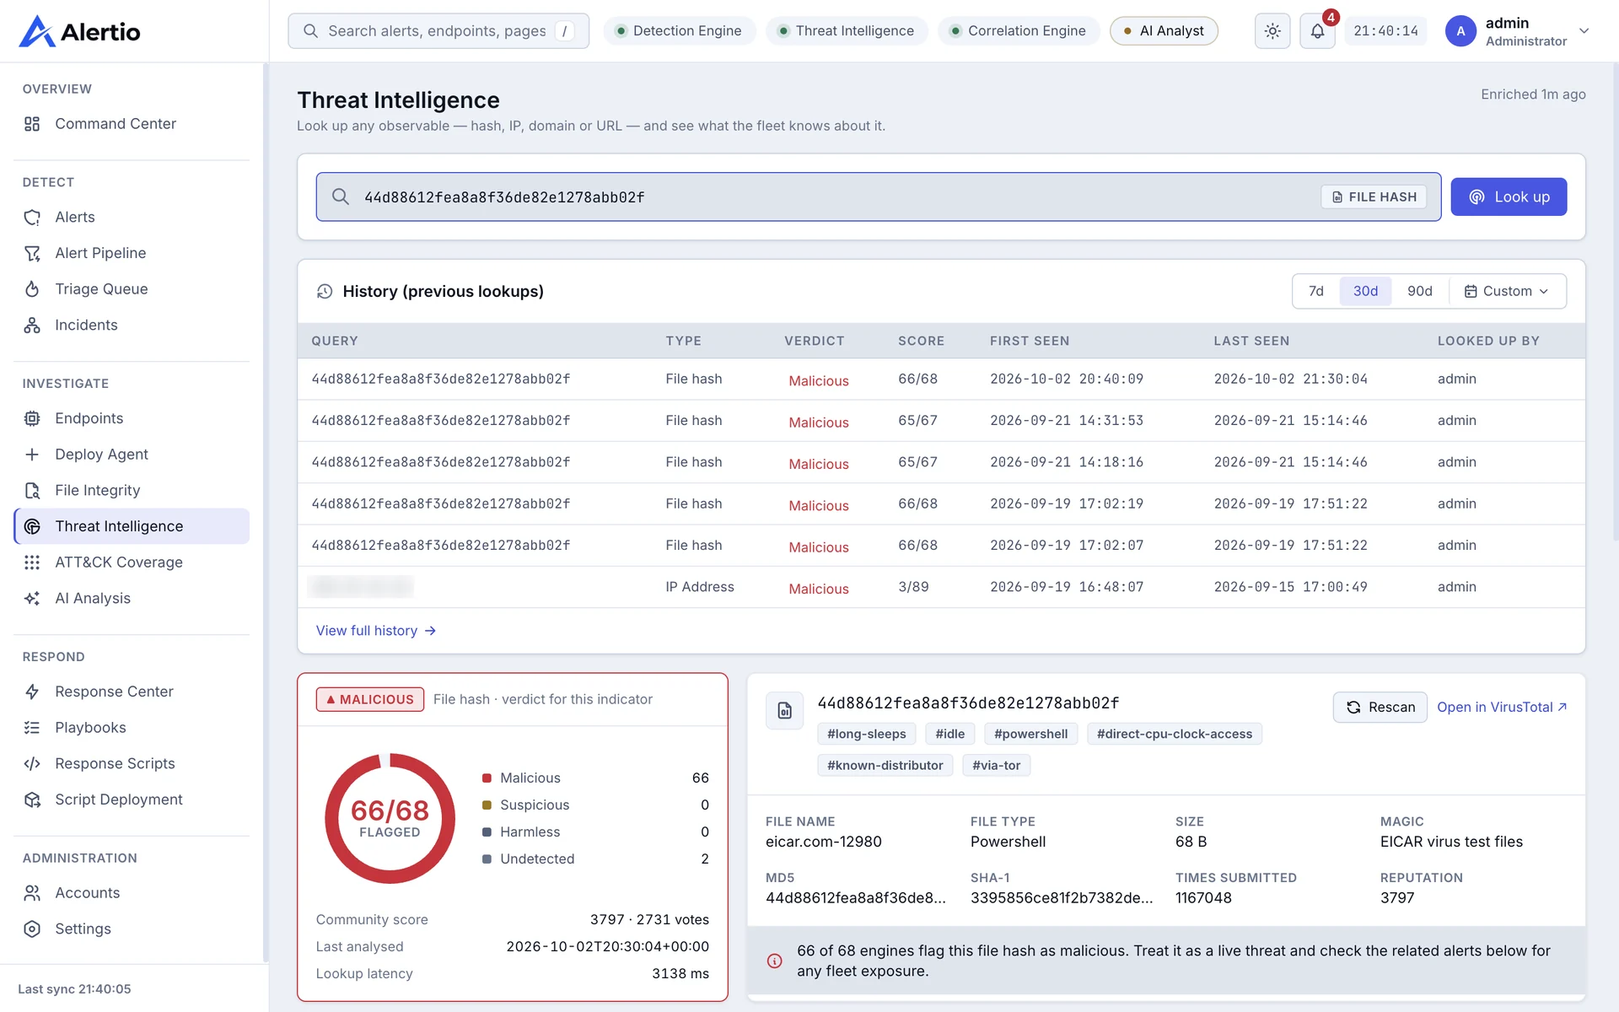The height and width of the screenshot is (1012, 1619).
Task: Click the Correlation Engine status pill
Action: coord(1019,31)
